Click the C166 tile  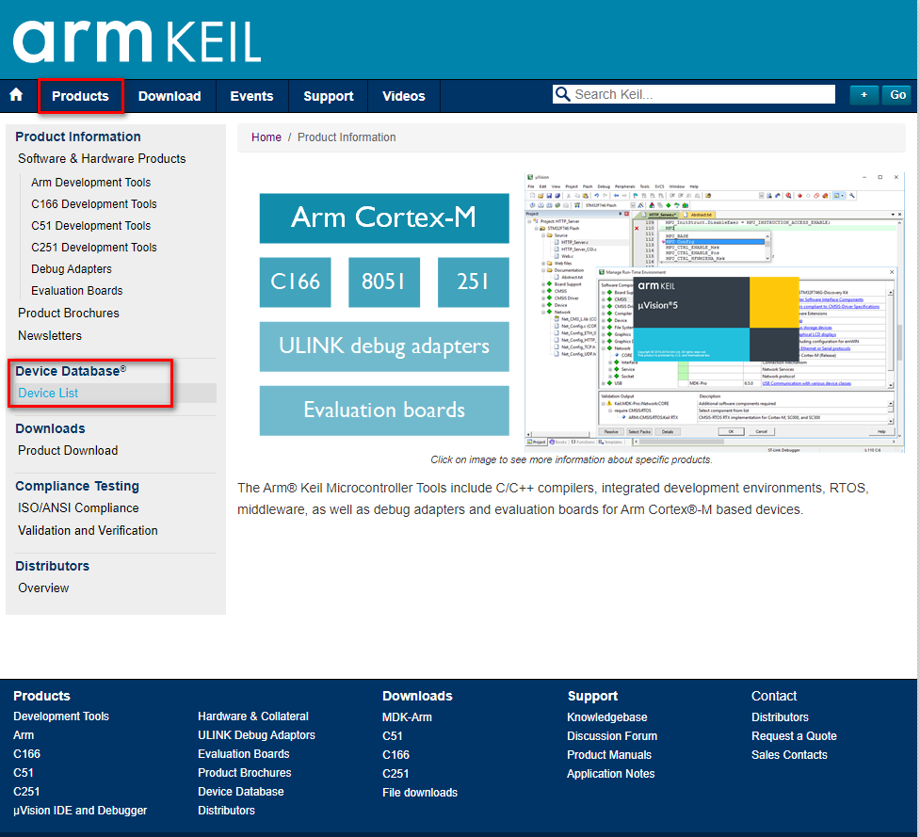point(295,282)
